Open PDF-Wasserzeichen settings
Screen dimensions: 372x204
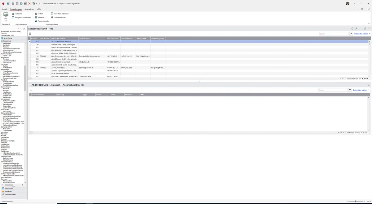click(60, 14)
